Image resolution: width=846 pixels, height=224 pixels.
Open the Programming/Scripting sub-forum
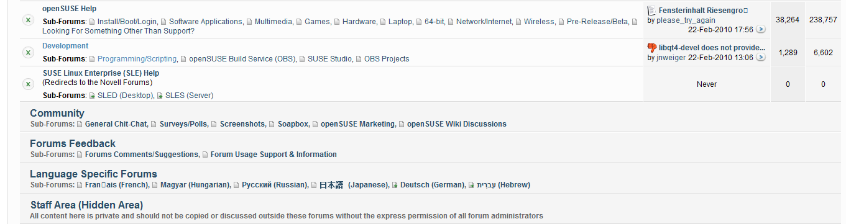point(137,59)
